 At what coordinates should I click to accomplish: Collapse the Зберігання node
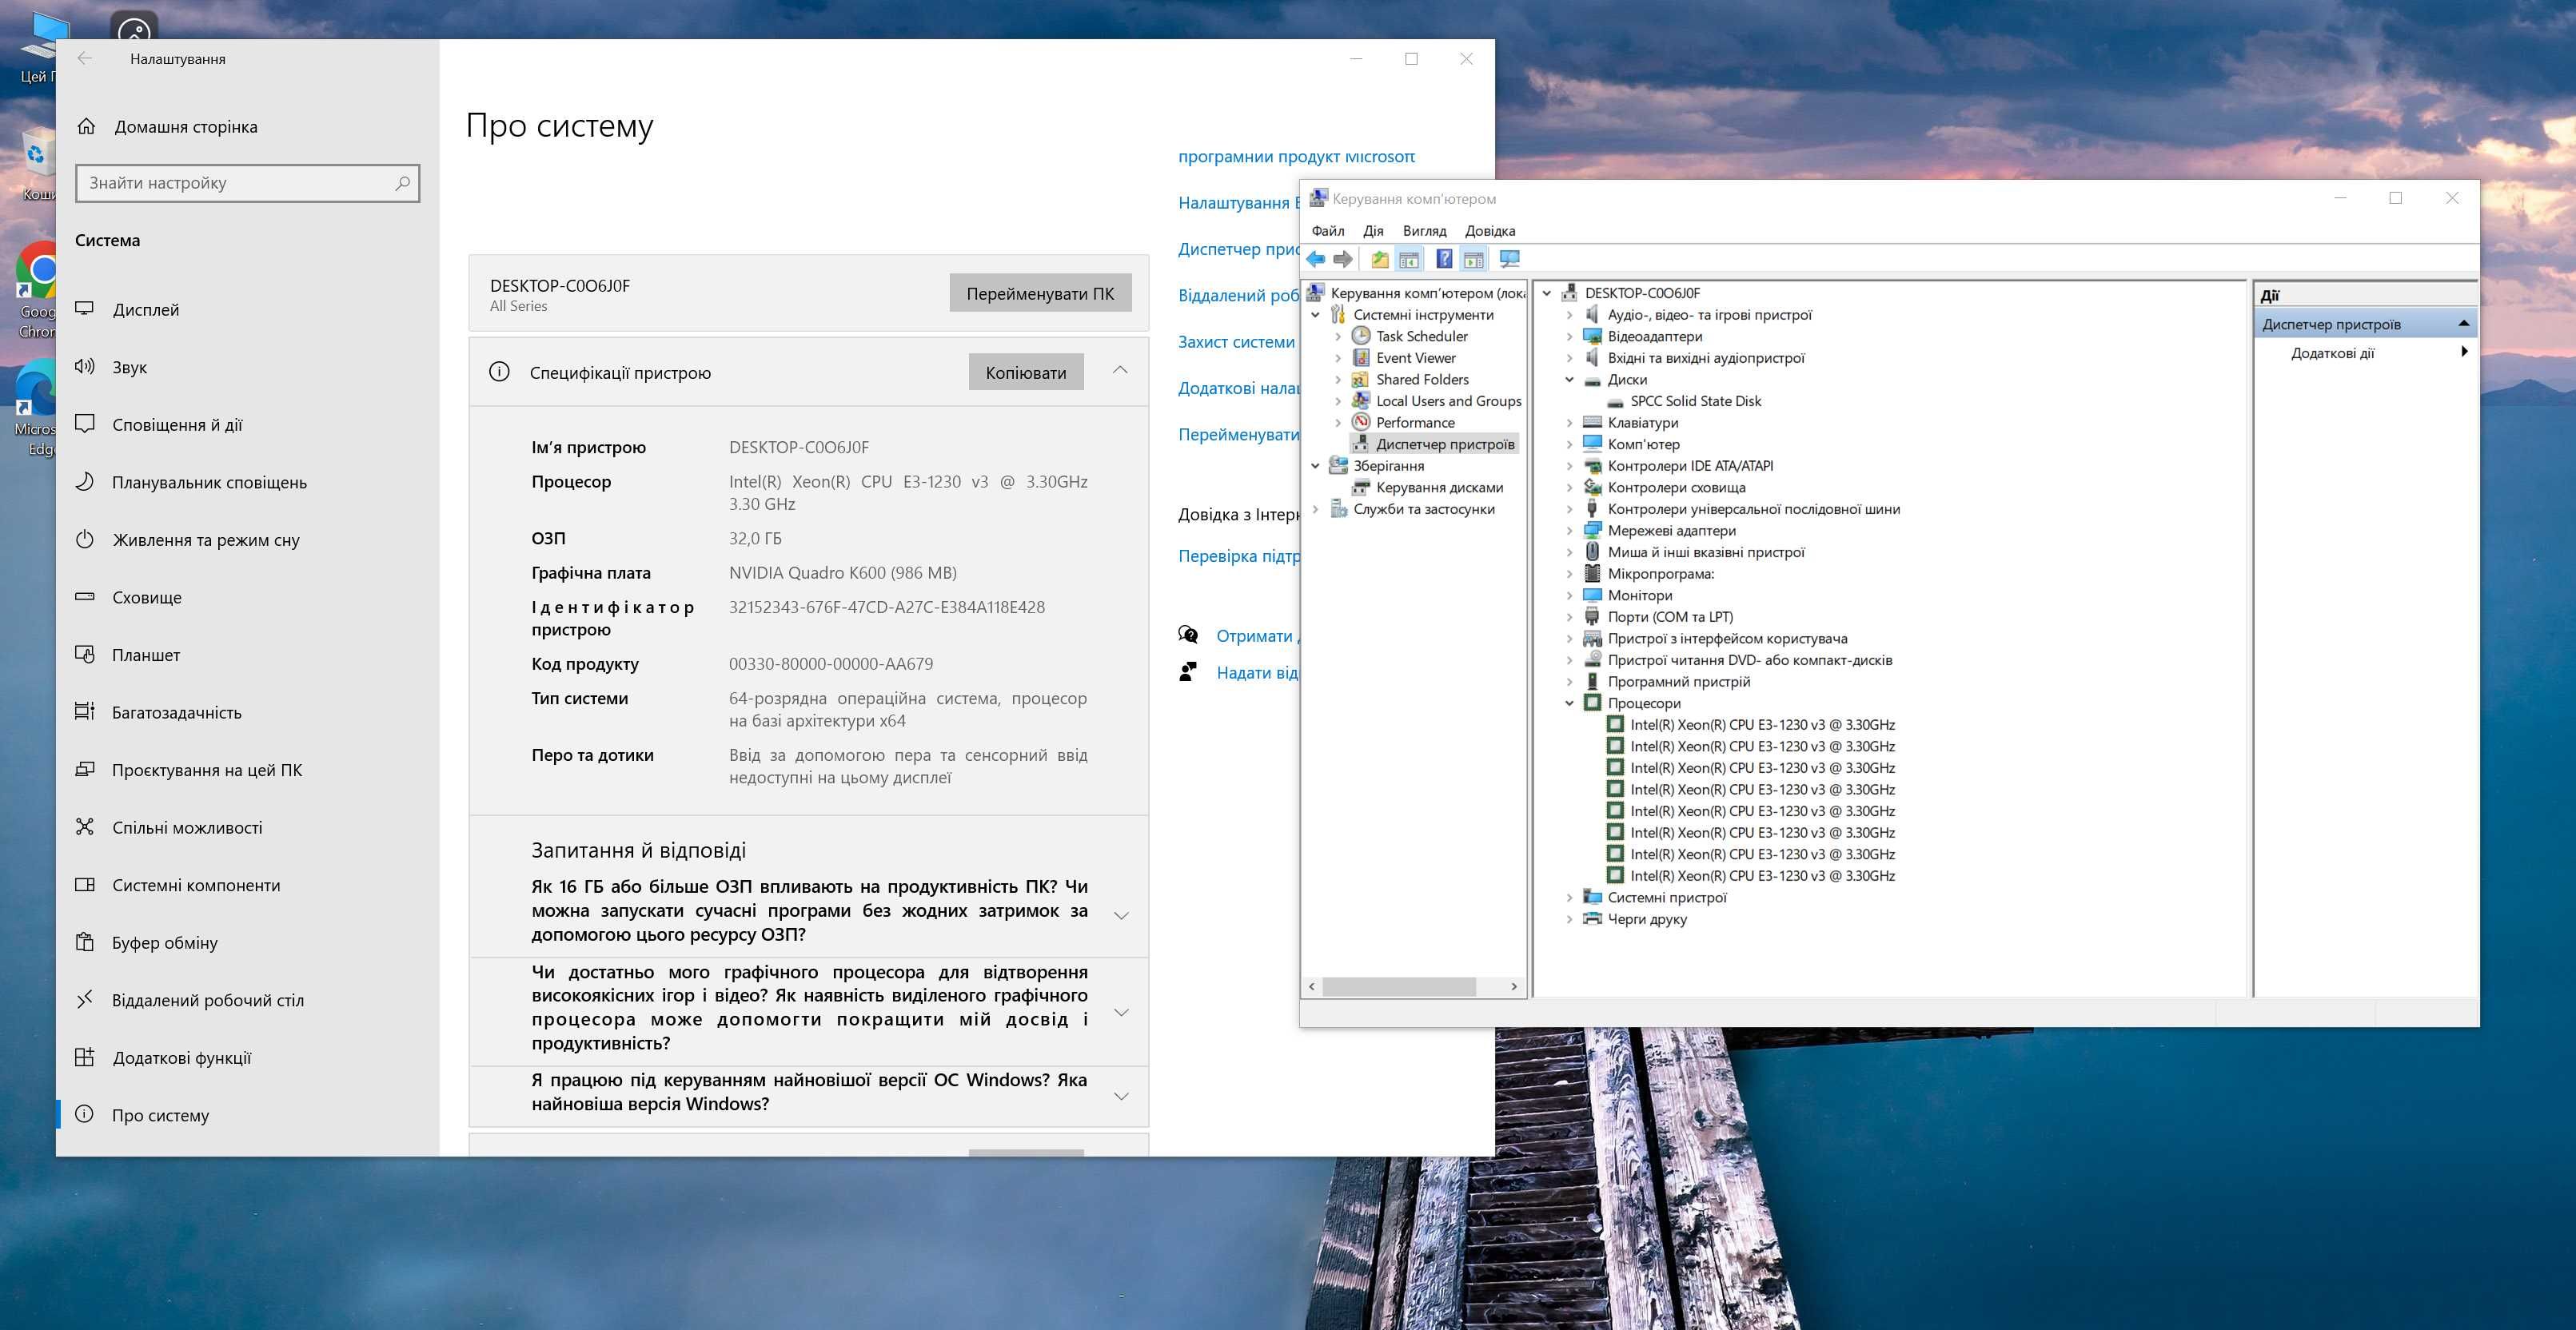pos(1316,466)
